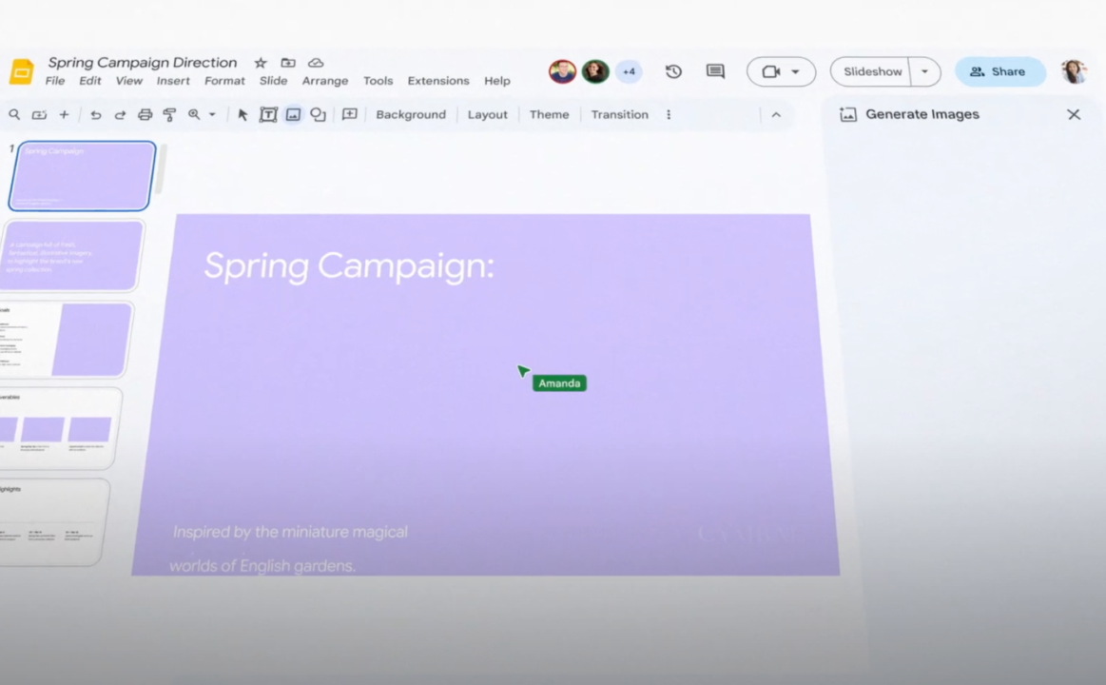
Task: Click the add comment toolbar icon
Action: click(x=350, y=114)
